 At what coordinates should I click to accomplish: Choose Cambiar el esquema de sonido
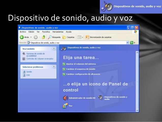coord(81,69)
